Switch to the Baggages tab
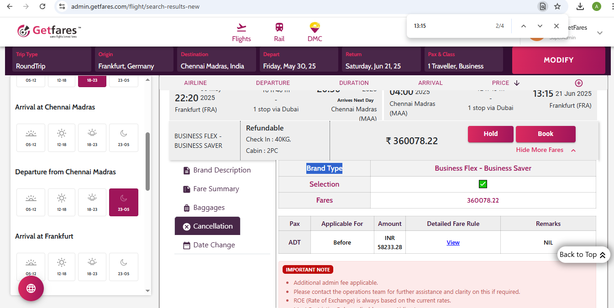The width and height of the screenshot is (614, 308). coord(209,208)
